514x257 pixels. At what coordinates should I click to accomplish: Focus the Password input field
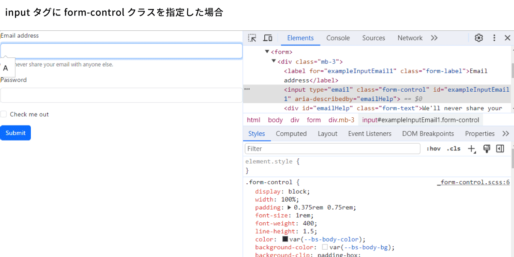point(121,95)
